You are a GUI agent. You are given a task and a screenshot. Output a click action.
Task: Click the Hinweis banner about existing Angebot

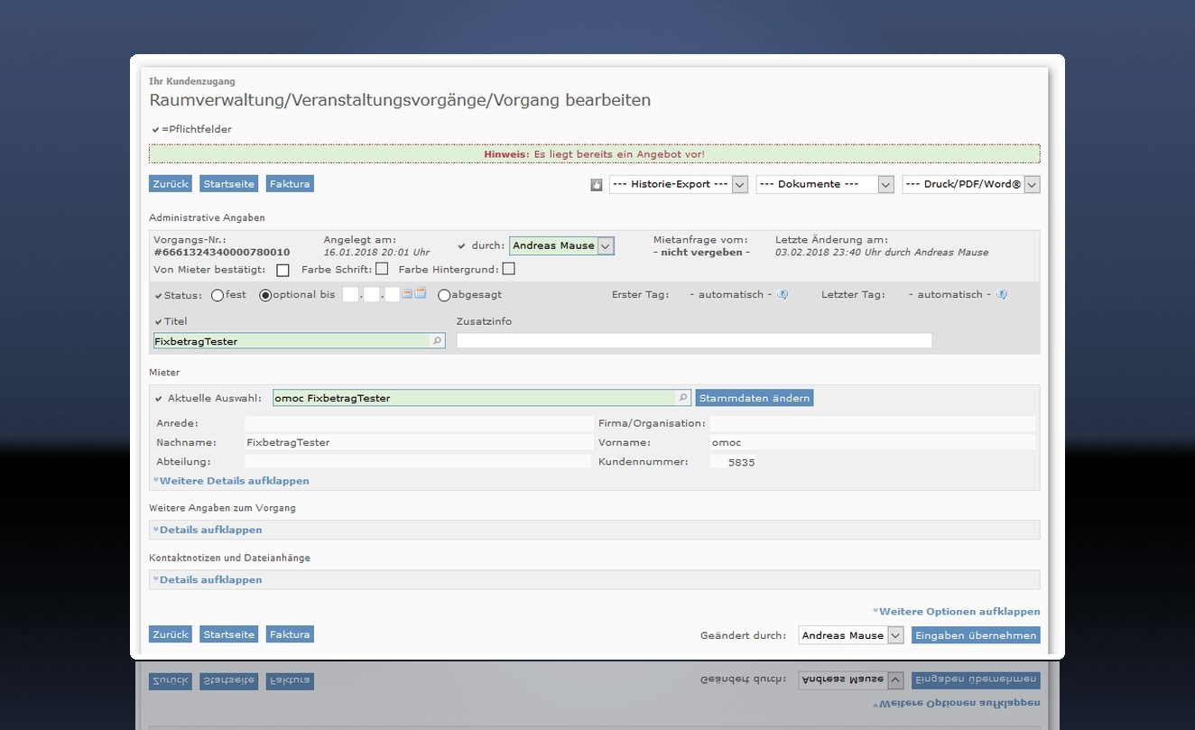coord(594,154)
